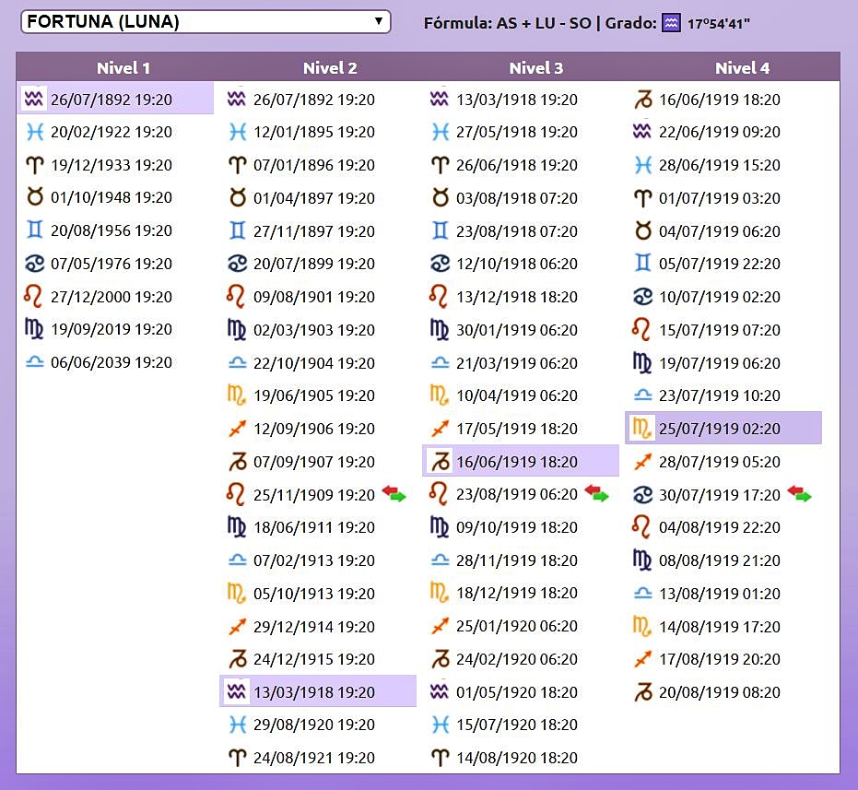
Task: Open the FORTUNA (LUNA) dropdown
Action: tap(206, 21)
